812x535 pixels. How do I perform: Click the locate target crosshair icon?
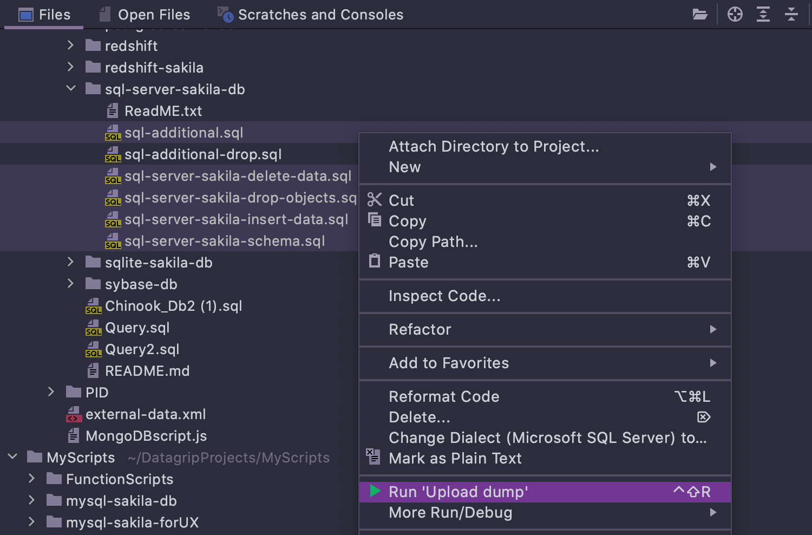(x=735, y=15)
